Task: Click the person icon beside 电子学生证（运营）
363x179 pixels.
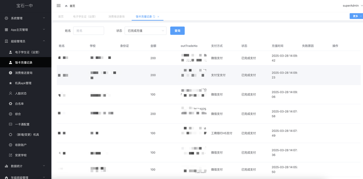Action: tap(10, 52)
